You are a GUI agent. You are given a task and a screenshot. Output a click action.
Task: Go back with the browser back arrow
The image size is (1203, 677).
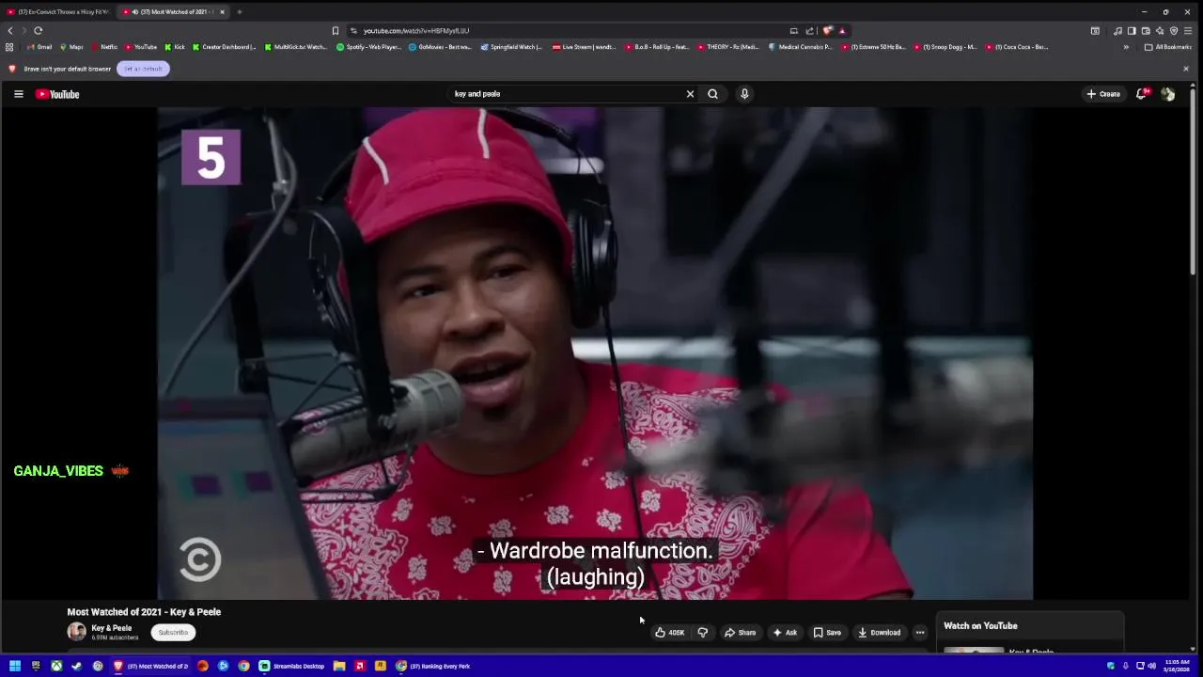point(10,31)
